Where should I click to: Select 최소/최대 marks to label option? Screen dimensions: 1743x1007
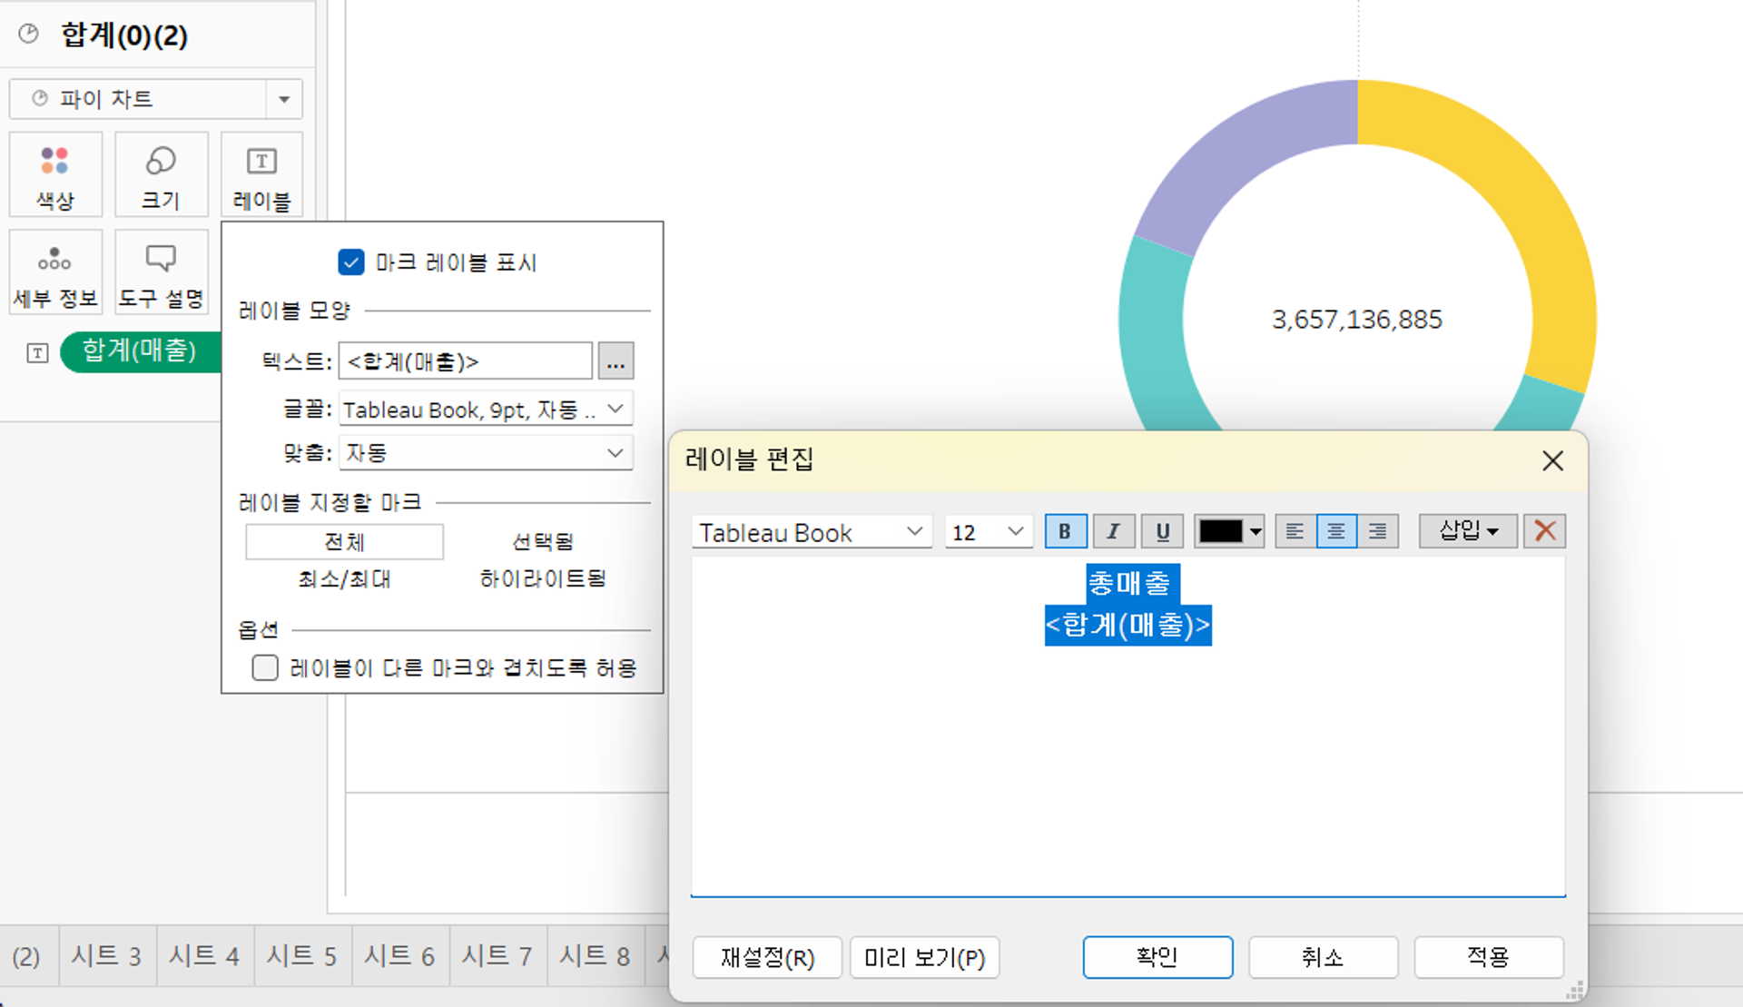tap(344, 579)
